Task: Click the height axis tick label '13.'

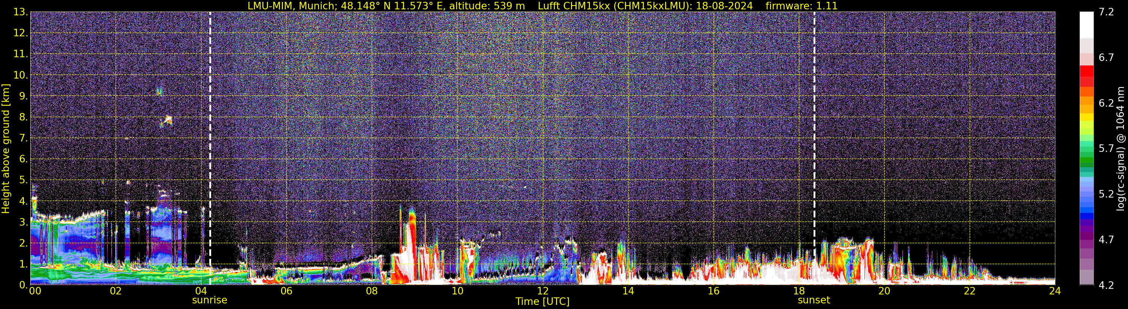Action: click(x=21, y=12)
